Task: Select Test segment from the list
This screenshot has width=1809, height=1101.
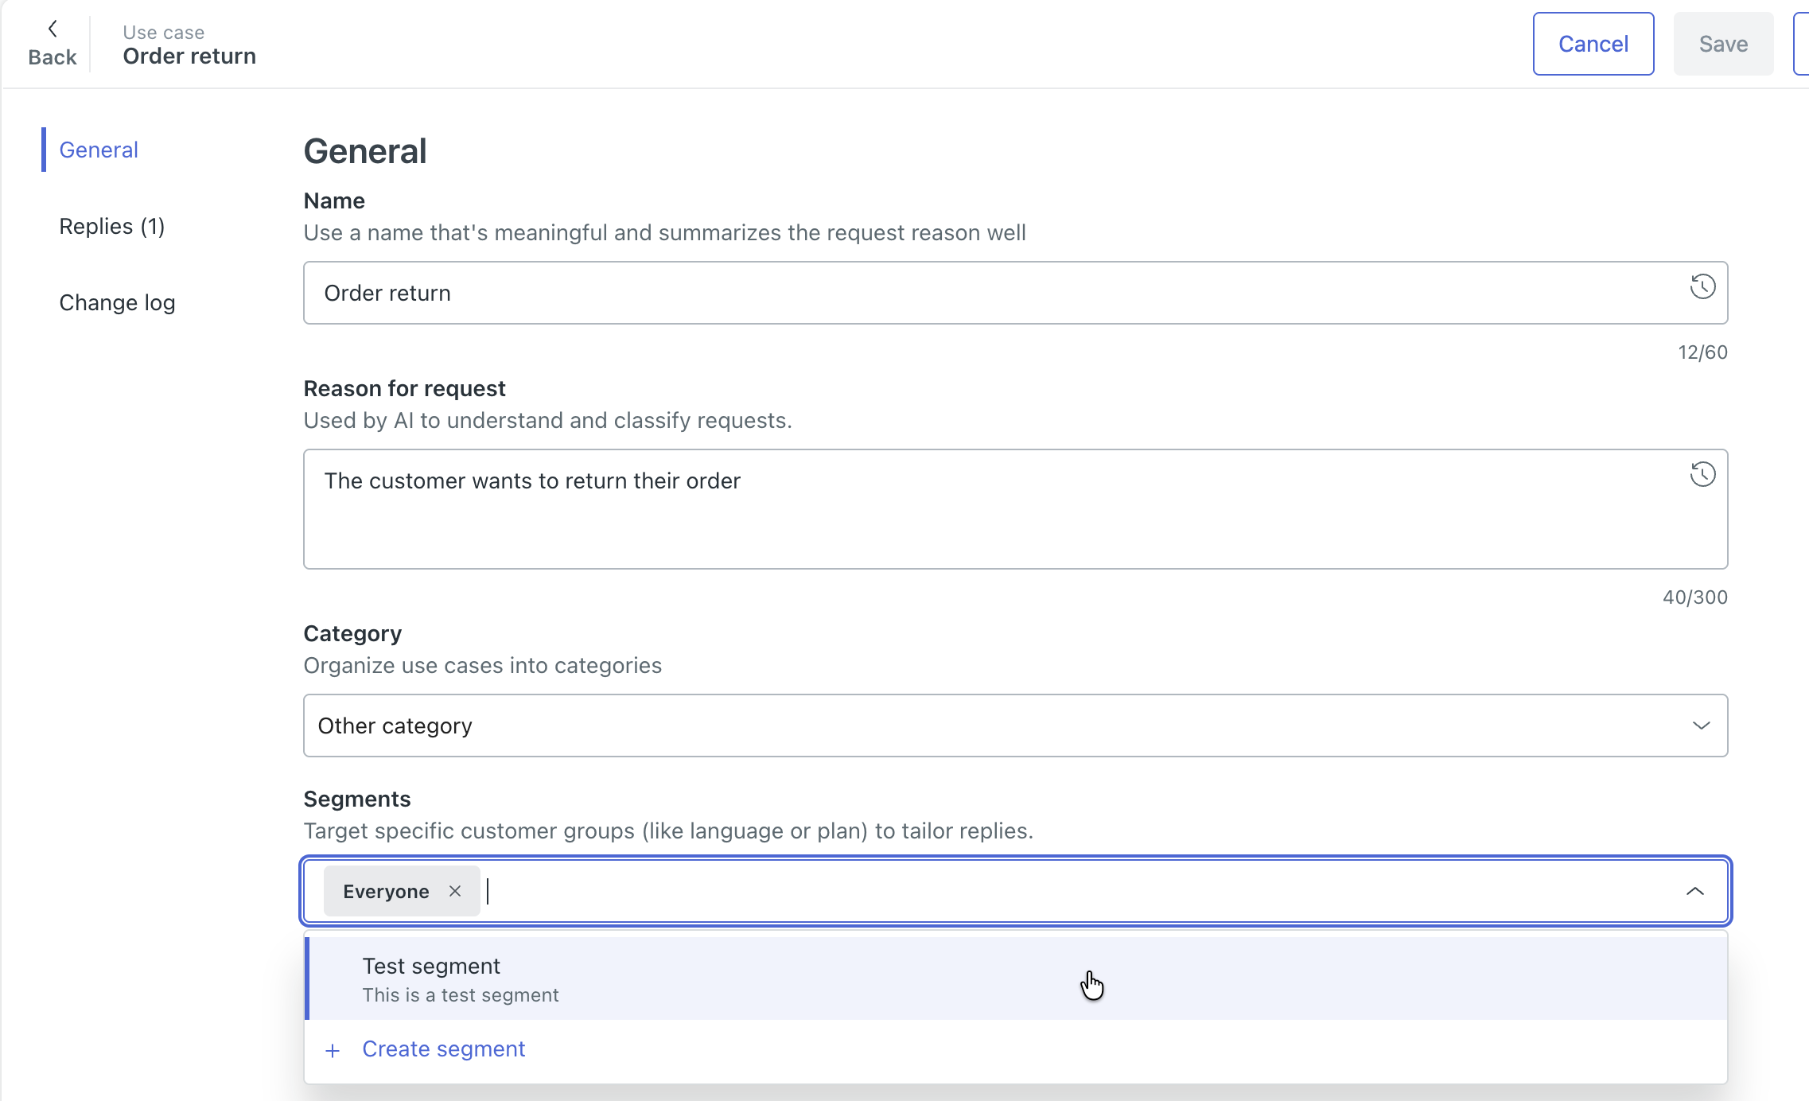Action: (1015, 978)
